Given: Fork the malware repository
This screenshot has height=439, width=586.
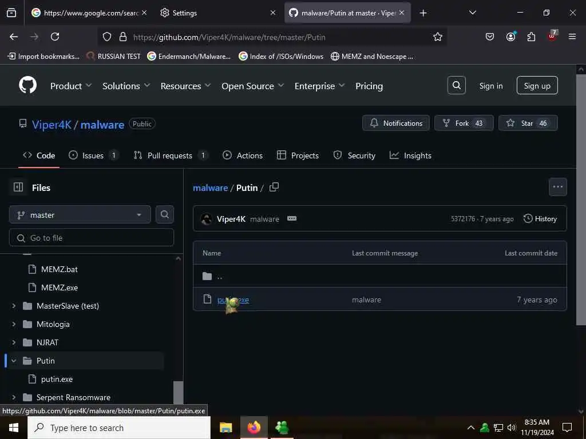Looking at the screenshot, I should click(464, 123).
